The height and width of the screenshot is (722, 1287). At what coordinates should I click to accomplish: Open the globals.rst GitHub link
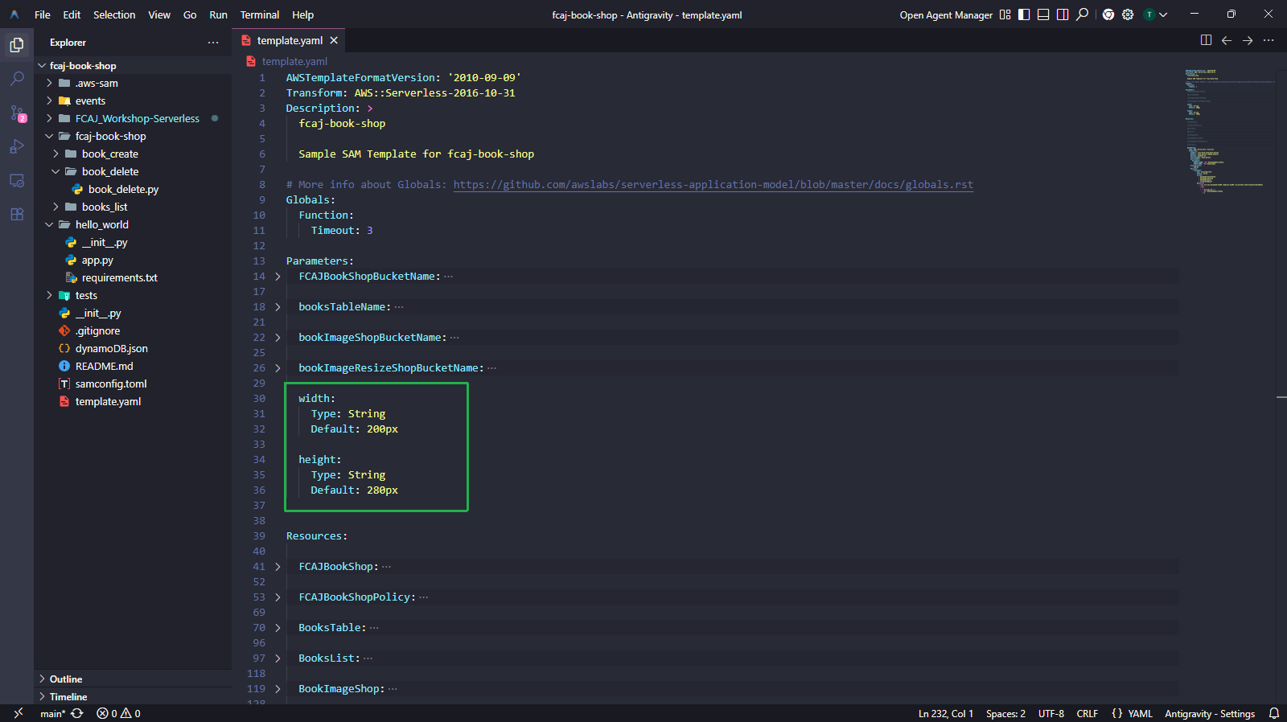713,185
